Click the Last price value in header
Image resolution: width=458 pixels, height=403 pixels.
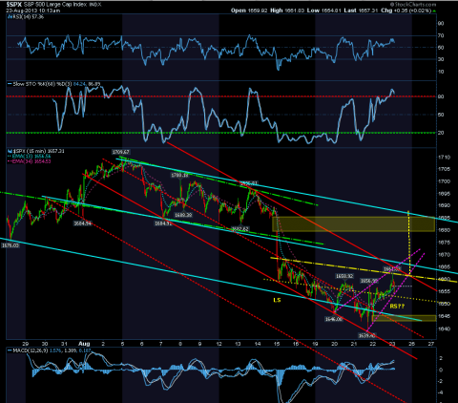[369, 11]
